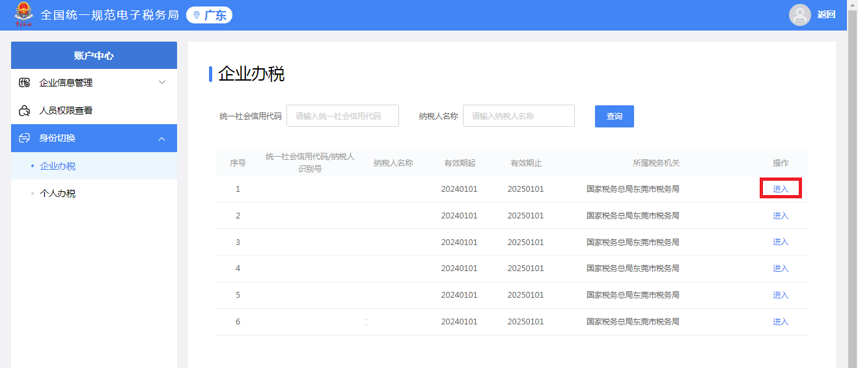Click 进入 link in row 6
Image resolution: width=858 pixels, height=368 pixels.
tap(781, 322)
